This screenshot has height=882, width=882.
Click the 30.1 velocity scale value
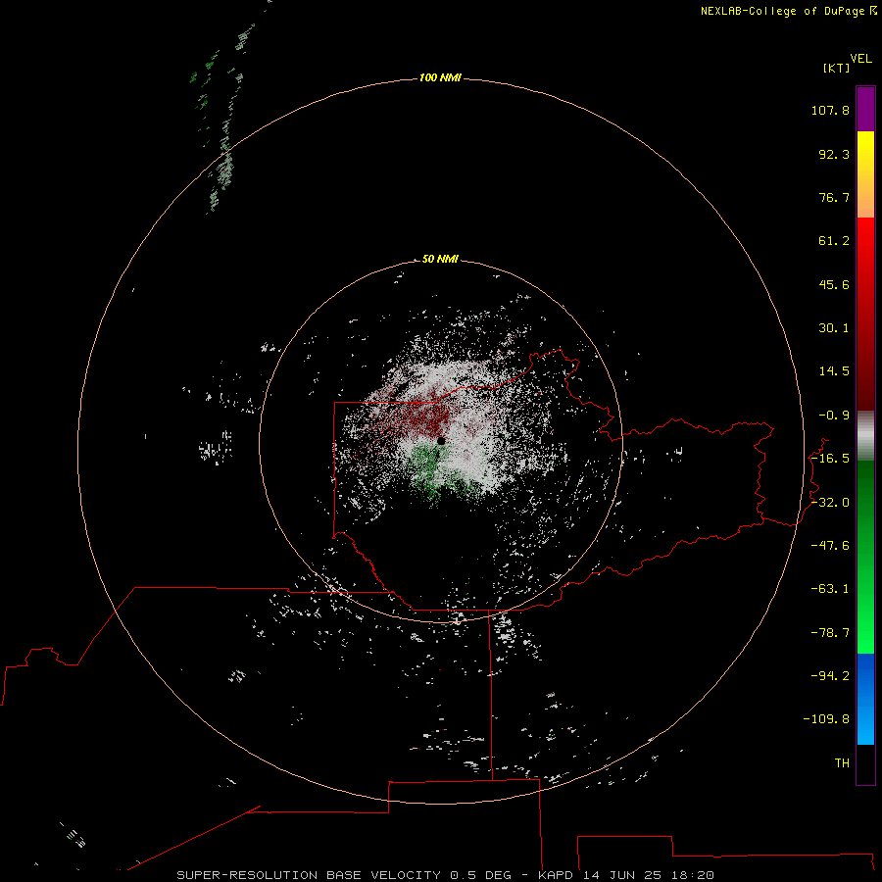[x=834, y=328]
